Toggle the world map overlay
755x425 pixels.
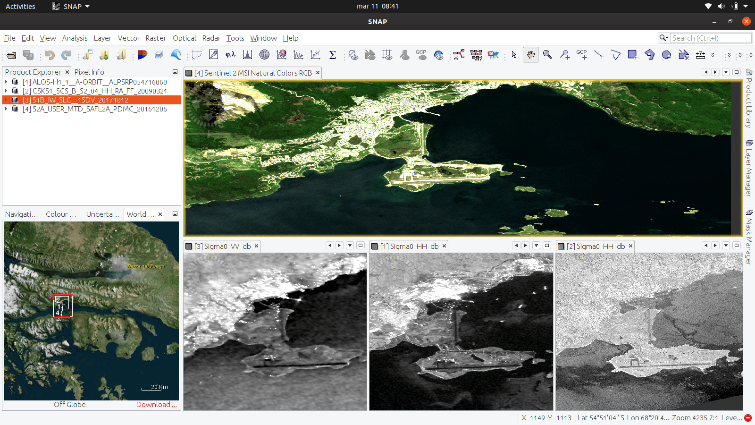click(x=438, y=55)
